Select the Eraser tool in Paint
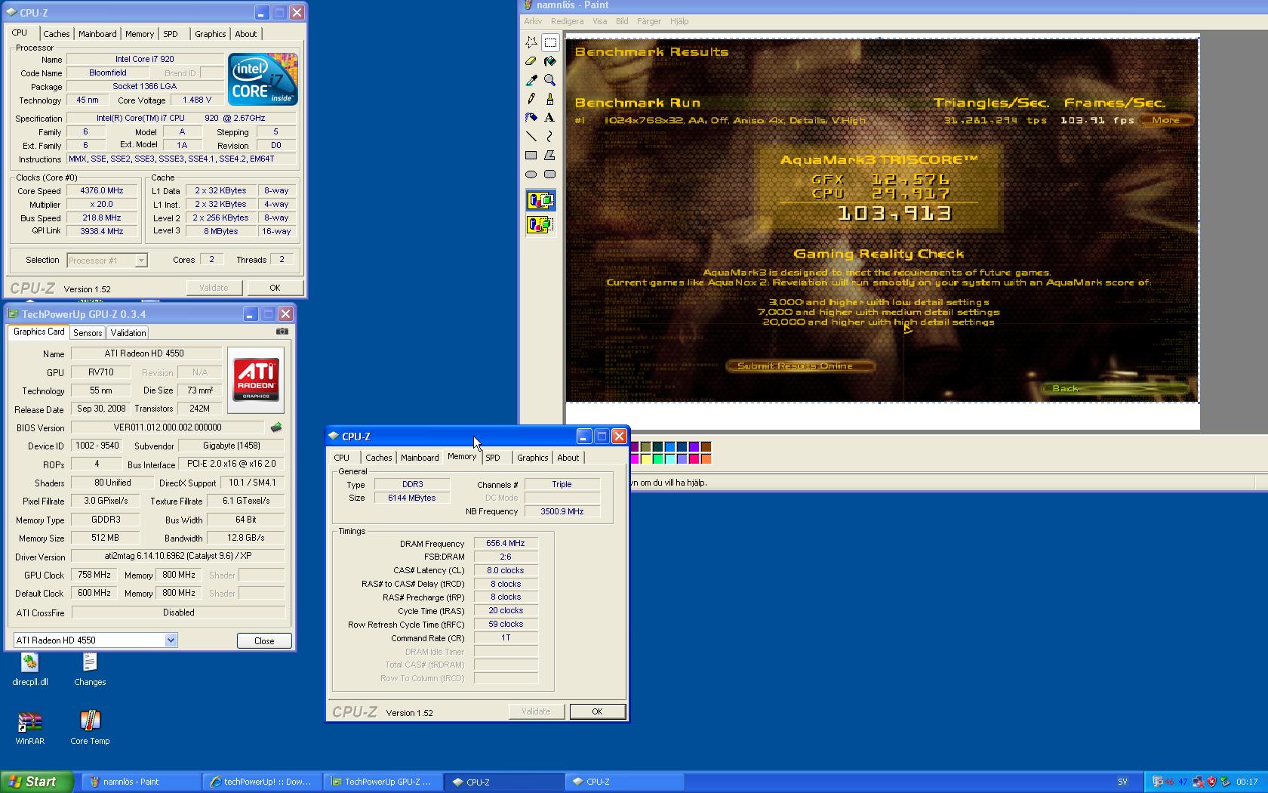1268x793 pixels. point(531,61)
